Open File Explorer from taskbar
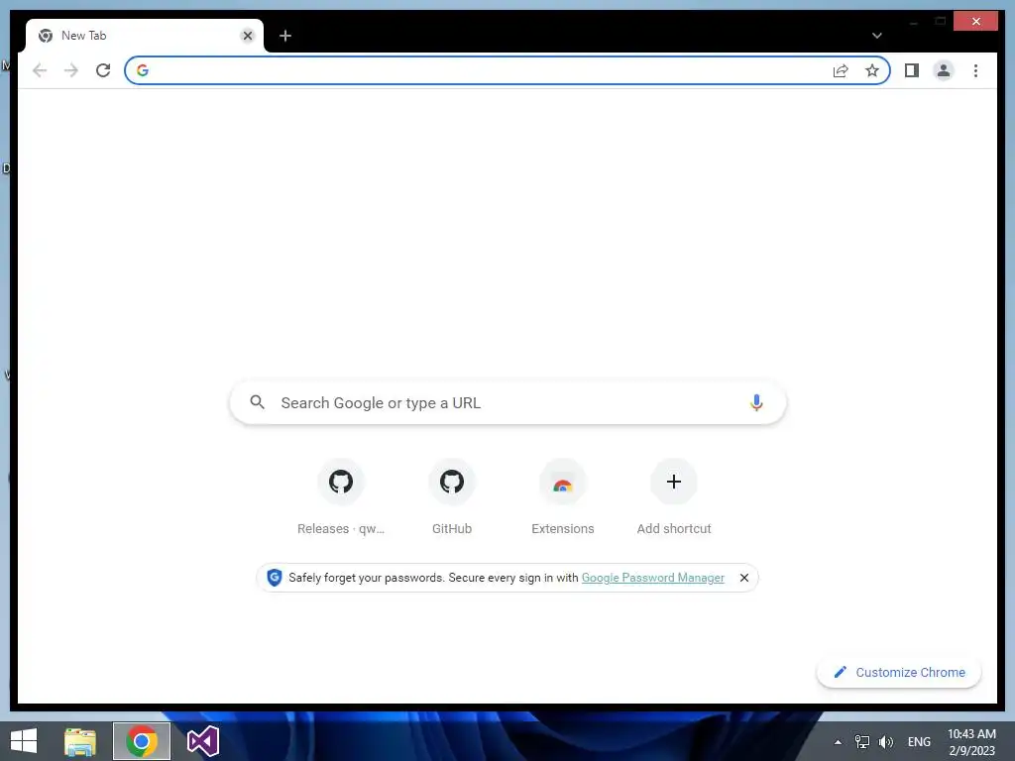 [x=80, y=741]
